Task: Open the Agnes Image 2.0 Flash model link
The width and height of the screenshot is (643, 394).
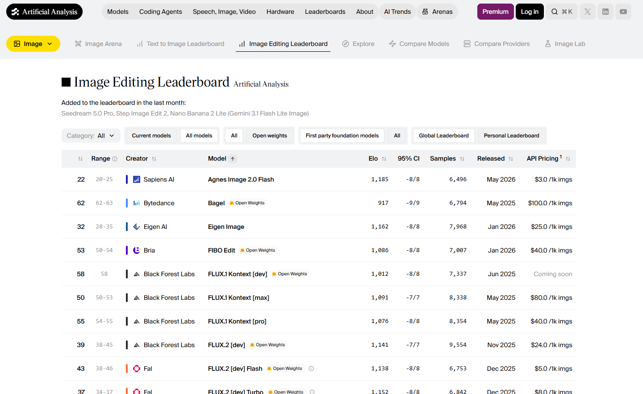Action: pyautogui.click(x=241, y=179)
